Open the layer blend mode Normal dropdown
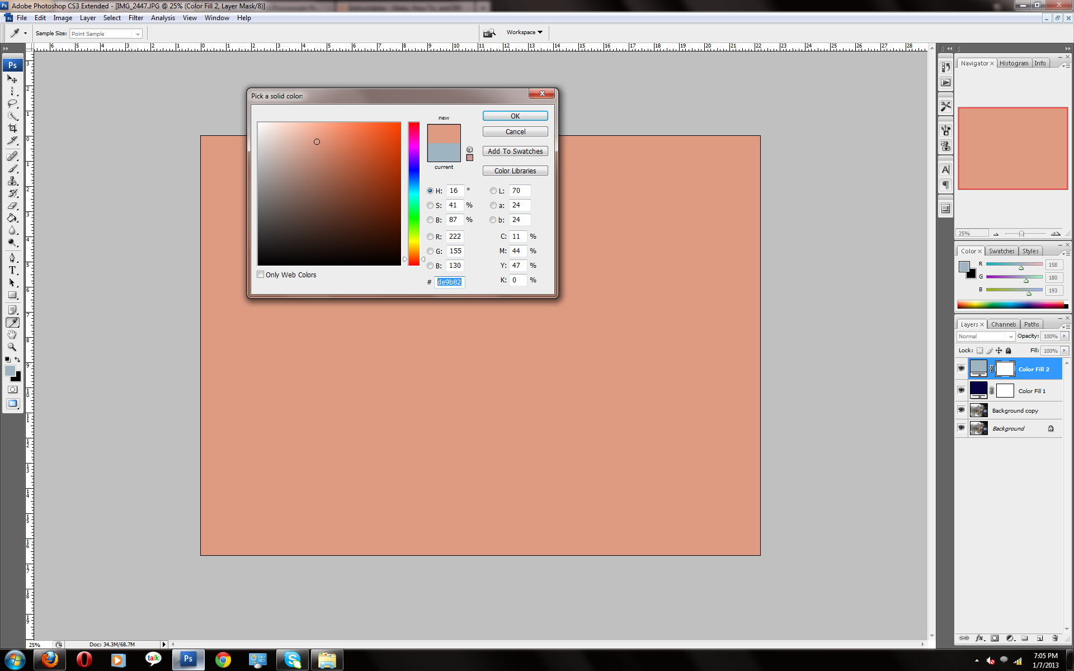Image resolution: width=1074 pixels, height=671 pixels. [x=985, y=336]
